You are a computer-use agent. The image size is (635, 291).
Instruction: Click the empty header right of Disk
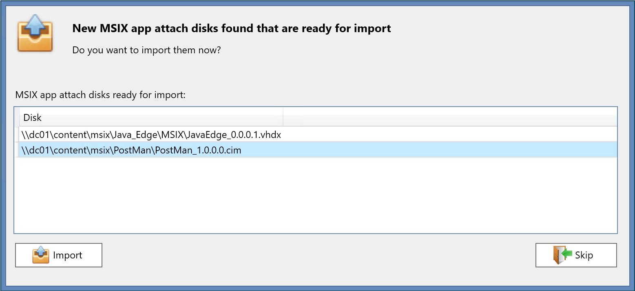(449, 118)
